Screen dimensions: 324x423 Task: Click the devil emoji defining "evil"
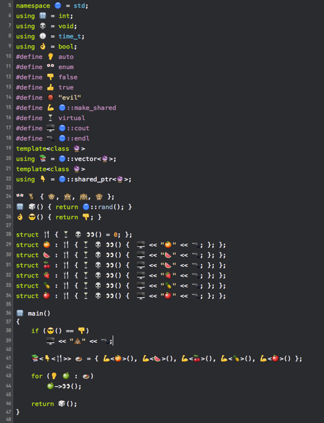[x=50, y=98]
